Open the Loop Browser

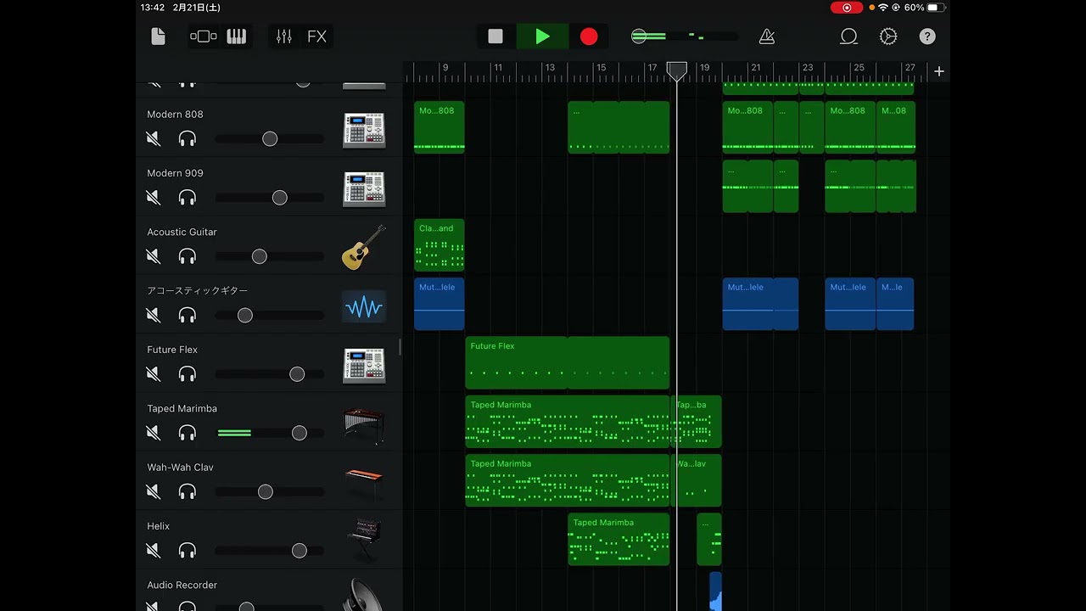pos(848,36)
